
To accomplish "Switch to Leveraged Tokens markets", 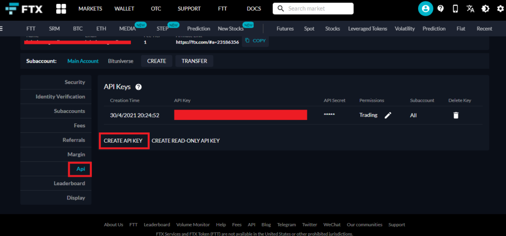I will [368, 29].
